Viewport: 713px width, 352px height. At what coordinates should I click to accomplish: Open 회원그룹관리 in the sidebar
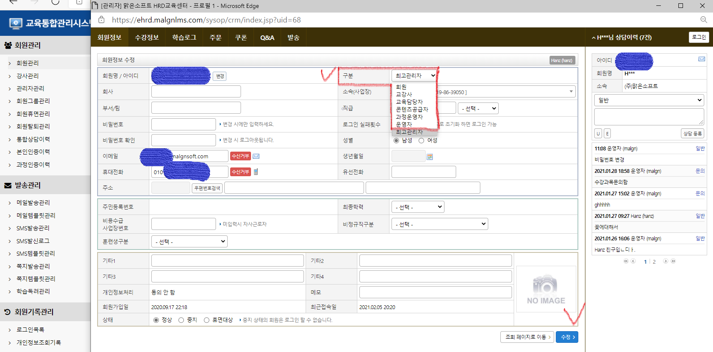[33, 101]
